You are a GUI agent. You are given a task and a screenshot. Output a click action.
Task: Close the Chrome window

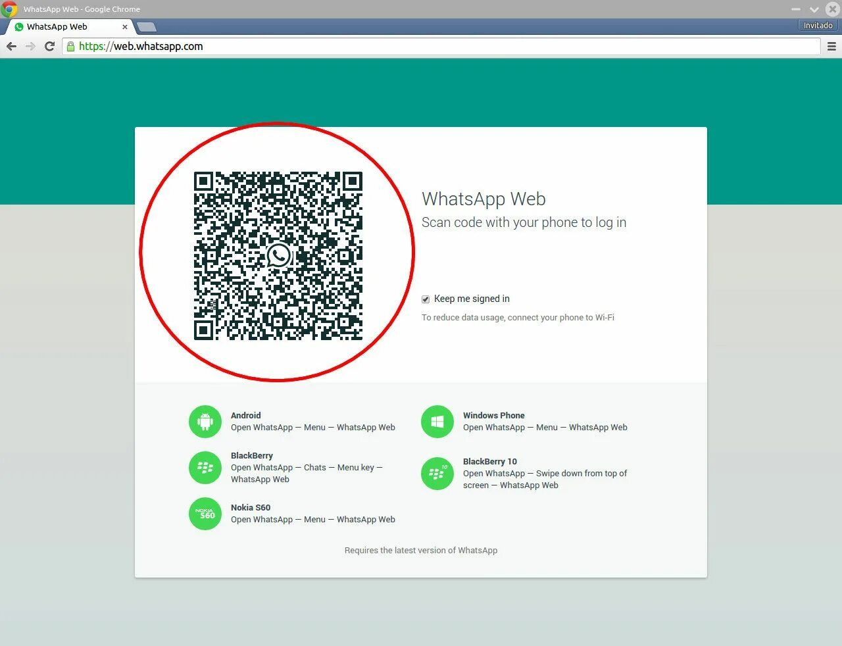(x=832, y=9)
